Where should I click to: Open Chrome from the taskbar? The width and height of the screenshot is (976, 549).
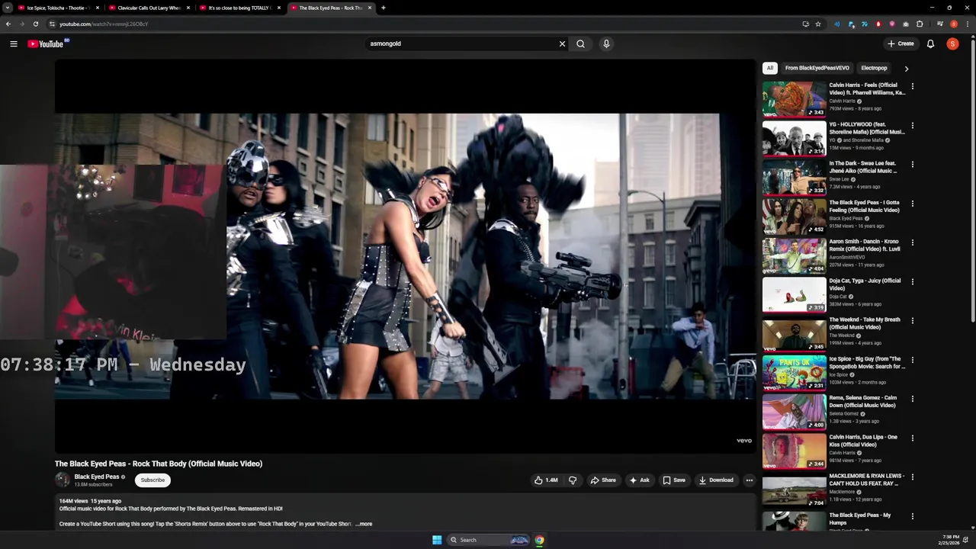[539, 540]
